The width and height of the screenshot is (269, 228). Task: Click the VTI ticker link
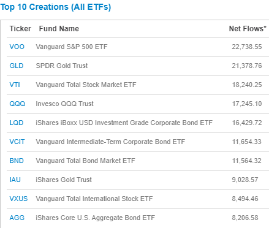pos(15,85)
